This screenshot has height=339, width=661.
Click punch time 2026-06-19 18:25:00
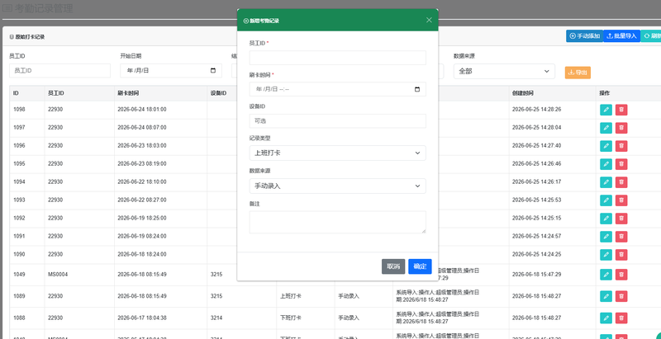(142, 218)
